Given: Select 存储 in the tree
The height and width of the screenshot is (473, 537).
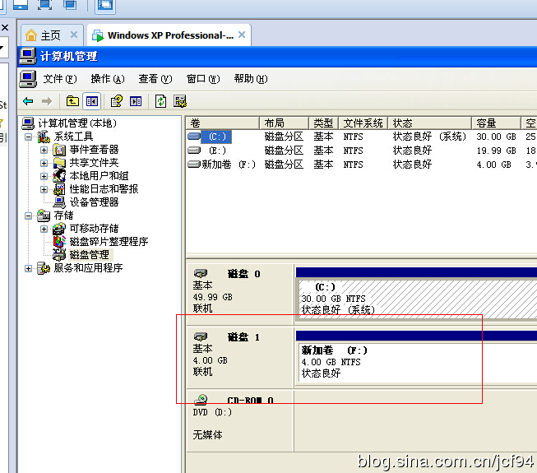Looking at the screenshot, I should pos(63,216).
